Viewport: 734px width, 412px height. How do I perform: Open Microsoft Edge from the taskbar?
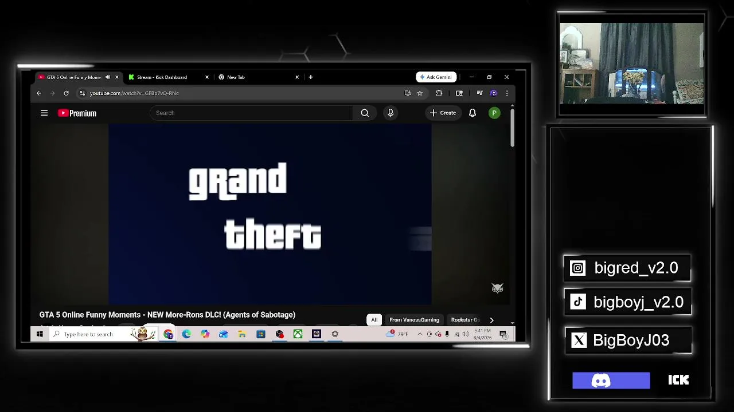(x=187, y=334)
